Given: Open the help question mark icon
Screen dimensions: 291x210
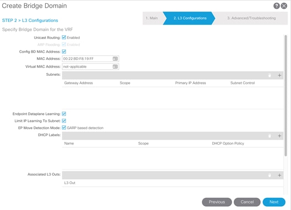Looking at the screenshot, I should point(276,6).
